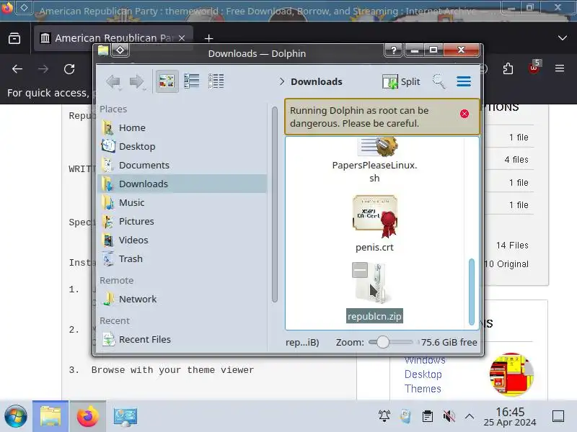Go back in Dolphin folder history
The image size is (577, 432).
pos(113,81)
